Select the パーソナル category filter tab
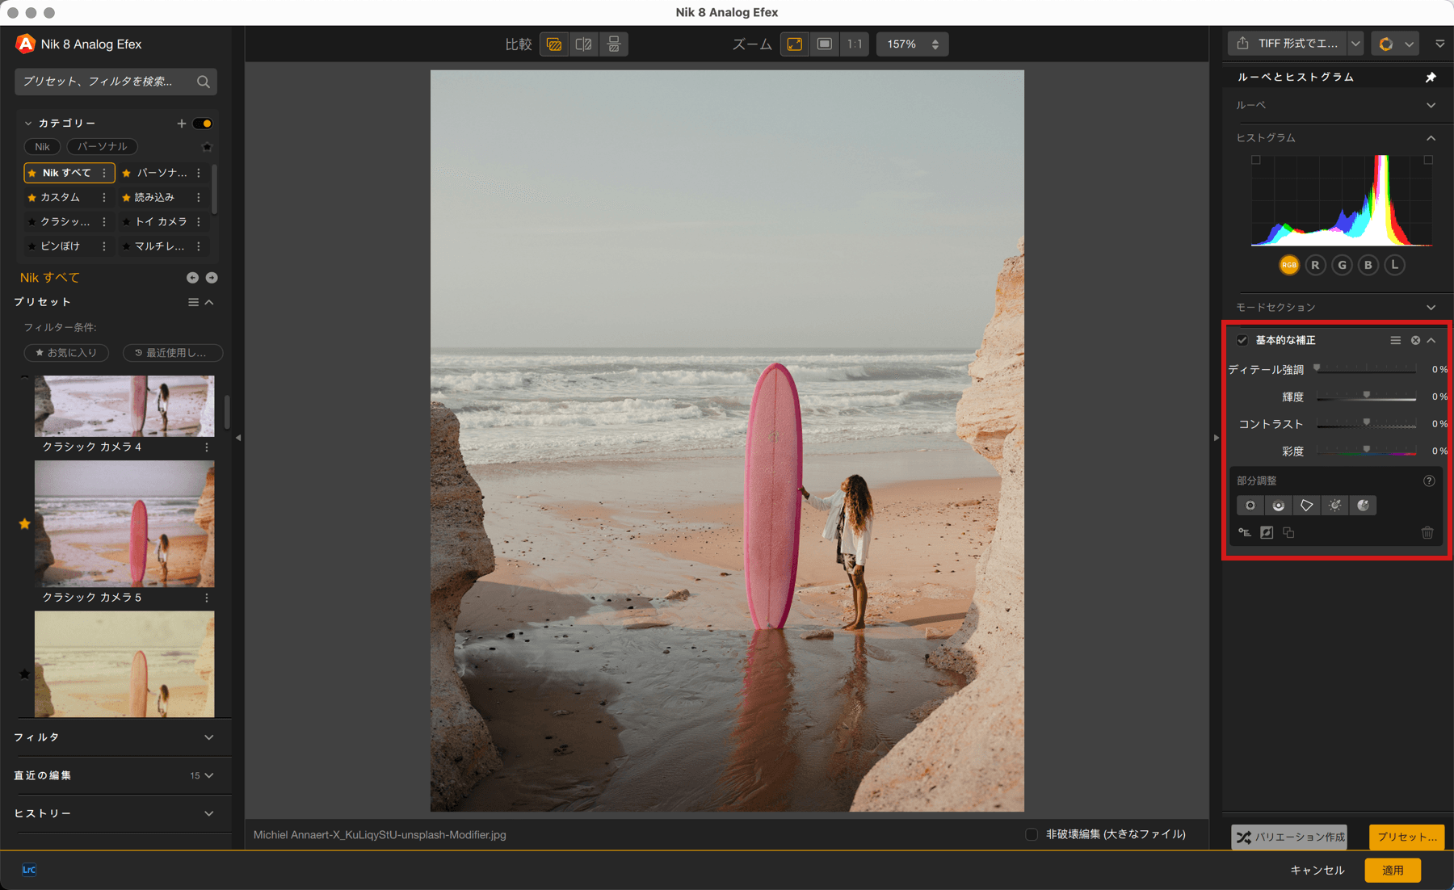This screenshot has width=1454, height=890. (102, 147)
